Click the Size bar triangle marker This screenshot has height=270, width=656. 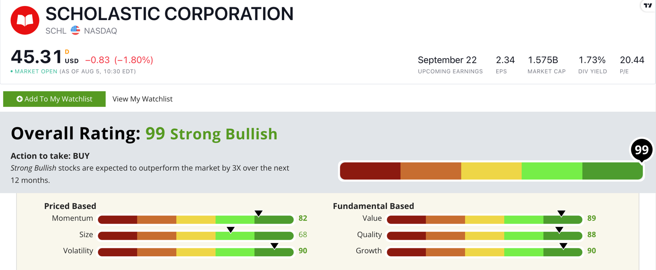point(231,230)
